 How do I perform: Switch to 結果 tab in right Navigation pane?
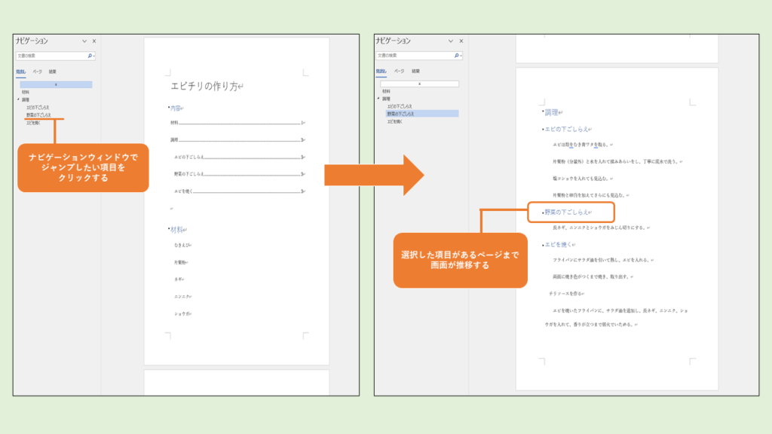(x=415, y=71)
